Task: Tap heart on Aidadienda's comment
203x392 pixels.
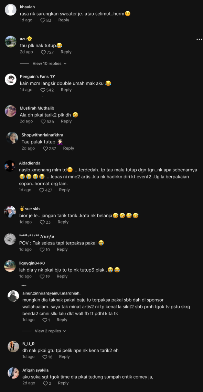Action: point(42,190)
